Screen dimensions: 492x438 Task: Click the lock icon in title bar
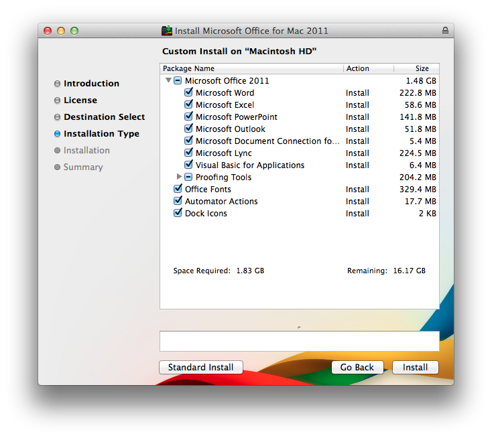click(445, 30)
